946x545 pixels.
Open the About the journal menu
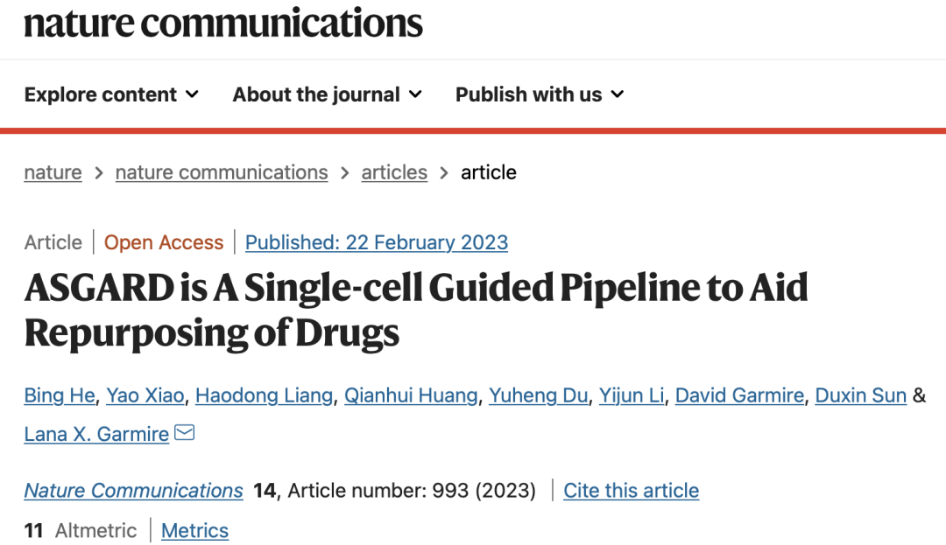[x=327, y=94]
